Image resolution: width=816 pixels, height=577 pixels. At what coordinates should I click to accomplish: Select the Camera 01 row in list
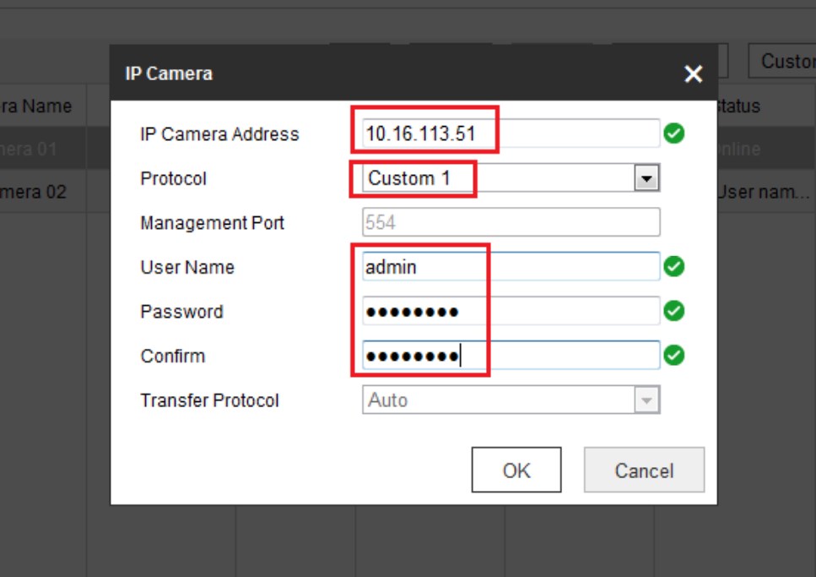tap(34, 150)
